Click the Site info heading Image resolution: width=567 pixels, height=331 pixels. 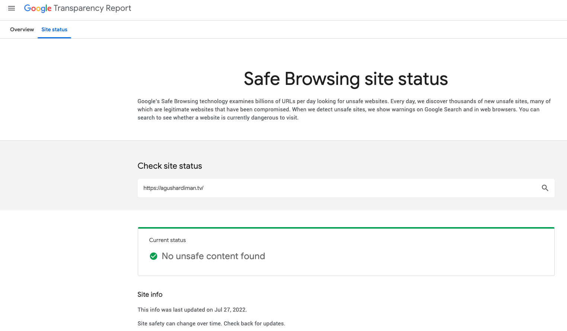(x=150, y=295)
